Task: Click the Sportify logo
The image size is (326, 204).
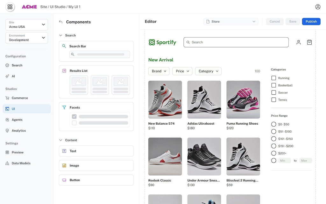Action: [x=162, y=42]
